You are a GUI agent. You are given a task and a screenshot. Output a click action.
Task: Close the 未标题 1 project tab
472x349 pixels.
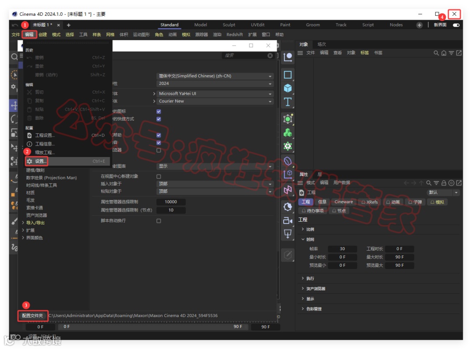click(x=59, y=25)
